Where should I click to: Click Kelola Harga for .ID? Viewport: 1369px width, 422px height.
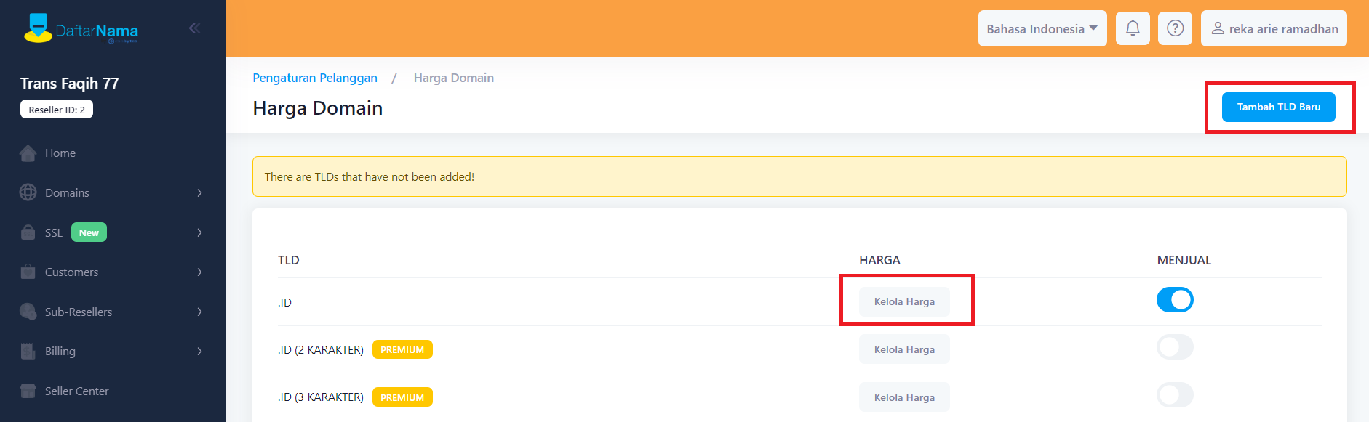[x=904, y=301]
